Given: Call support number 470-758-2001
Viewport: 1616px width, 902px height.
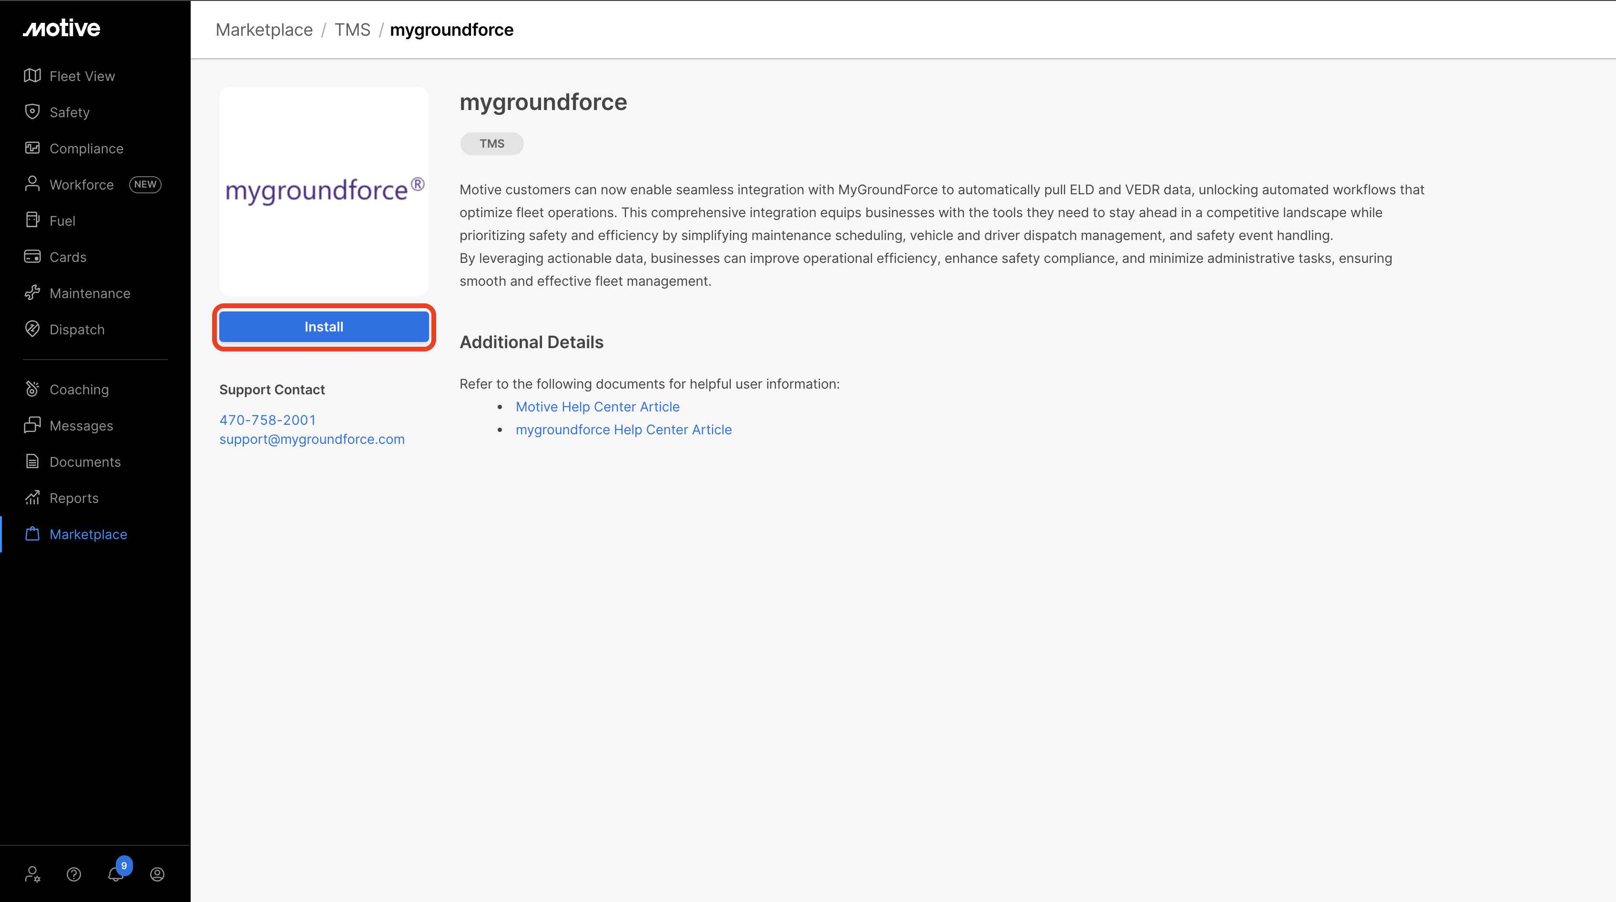Looking at the screenshot, I should coord(267,420).
